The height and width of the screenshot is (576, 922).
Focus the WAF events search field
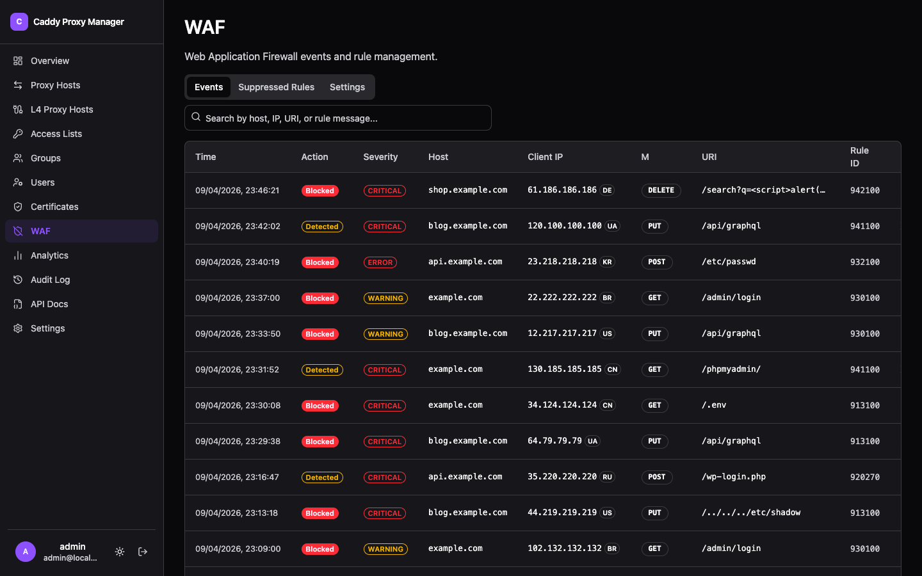click(x=338, y=118)
